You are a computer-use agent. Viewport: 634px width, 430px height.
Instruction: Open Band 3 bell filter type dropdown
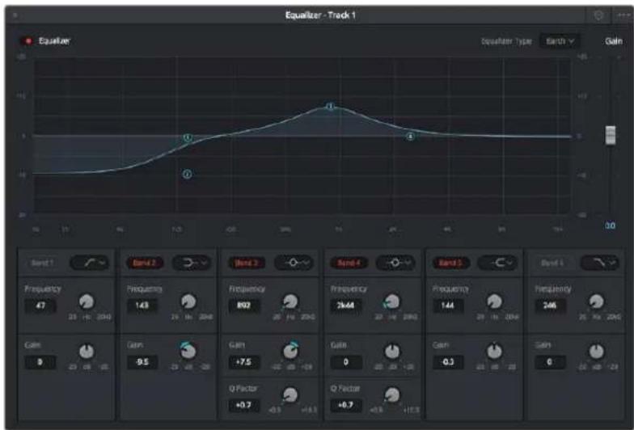click(x=294, y=263)
